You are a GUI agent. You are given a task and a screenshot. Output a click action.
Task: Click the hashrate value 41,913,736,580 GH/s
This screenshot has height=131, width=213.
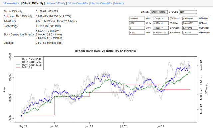[48, 26]
